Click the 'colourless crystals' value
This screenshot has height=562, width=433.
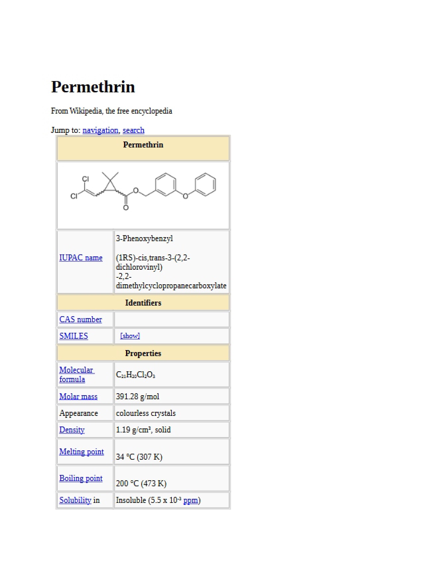(x=146, y=413)
